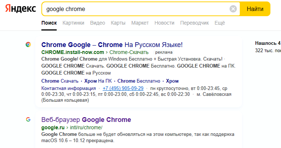Clear the search query with the X icon
The height and width of the screenshot is (148, 281).
click(233, 9)
